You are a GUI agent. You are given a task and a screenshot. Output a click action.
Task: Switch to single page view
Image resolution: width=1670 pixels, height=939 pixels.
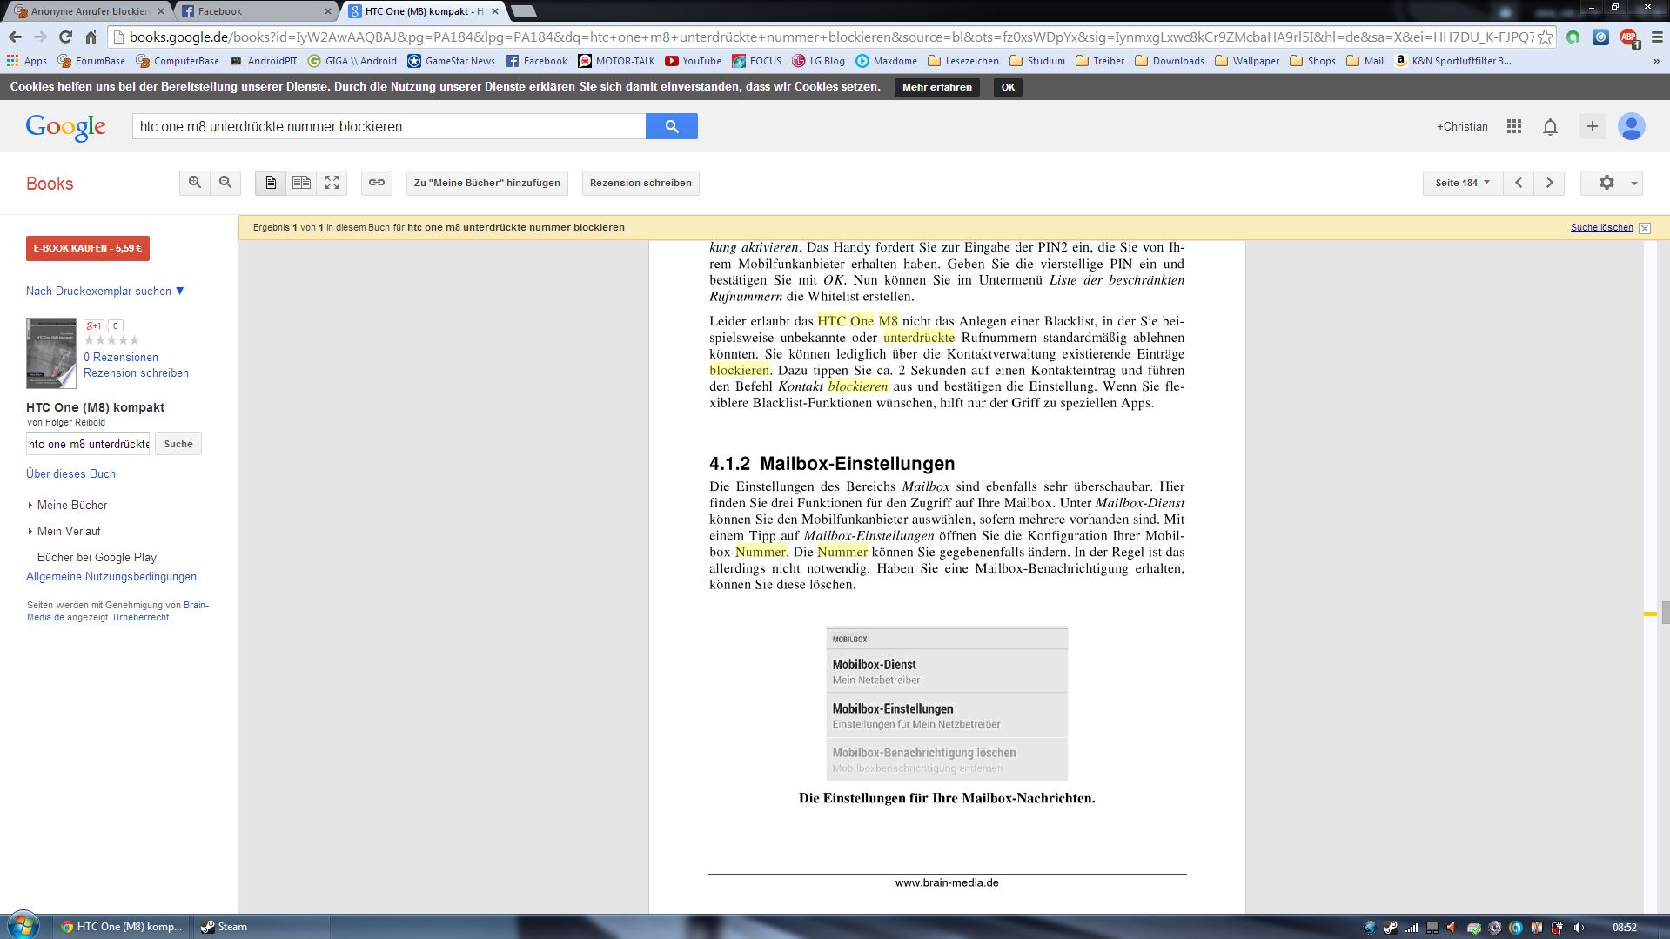tap(271, 183)
